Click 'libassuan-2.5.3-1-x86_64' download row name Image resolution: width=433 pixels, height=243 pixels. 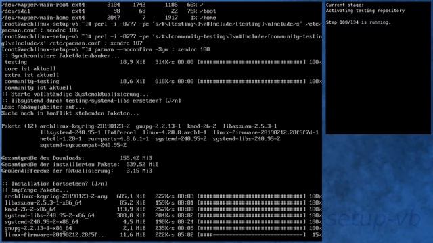(x=43, y=202)
